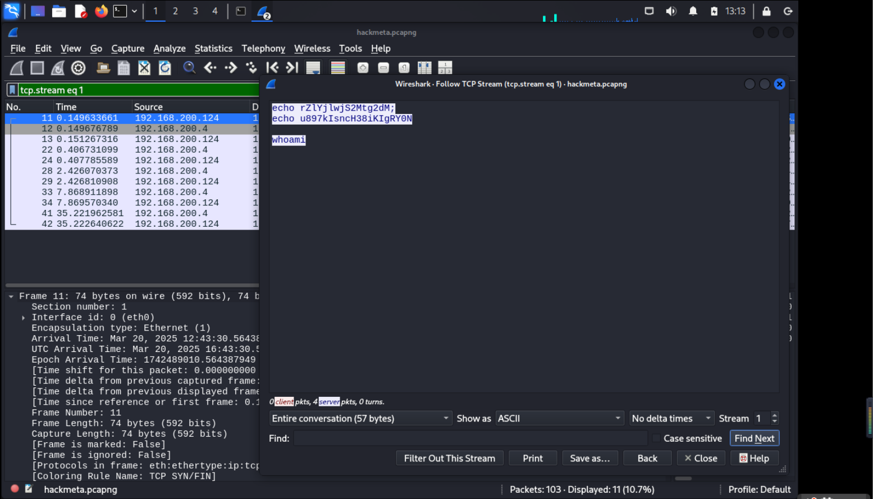This screenshot has height=499, width=873.
Task: Select packet 41 at time 35.221962581
Action: 132,213
